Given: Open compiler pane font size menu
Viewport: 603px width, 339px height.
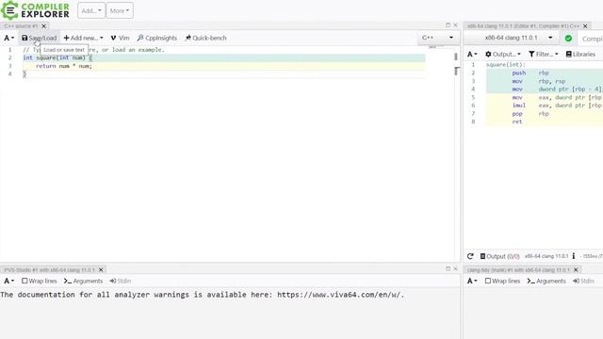Looking at the screenshot, I should tap(472, 55).
